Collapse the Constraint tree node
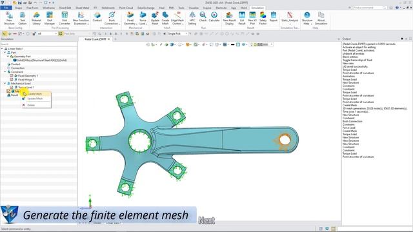This screenshot has width=413, height=232. point(5,72)
